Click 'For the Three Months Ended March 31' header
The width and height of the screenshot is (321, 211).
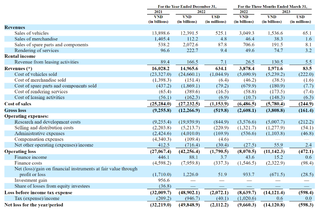click(x=272, y=6)
